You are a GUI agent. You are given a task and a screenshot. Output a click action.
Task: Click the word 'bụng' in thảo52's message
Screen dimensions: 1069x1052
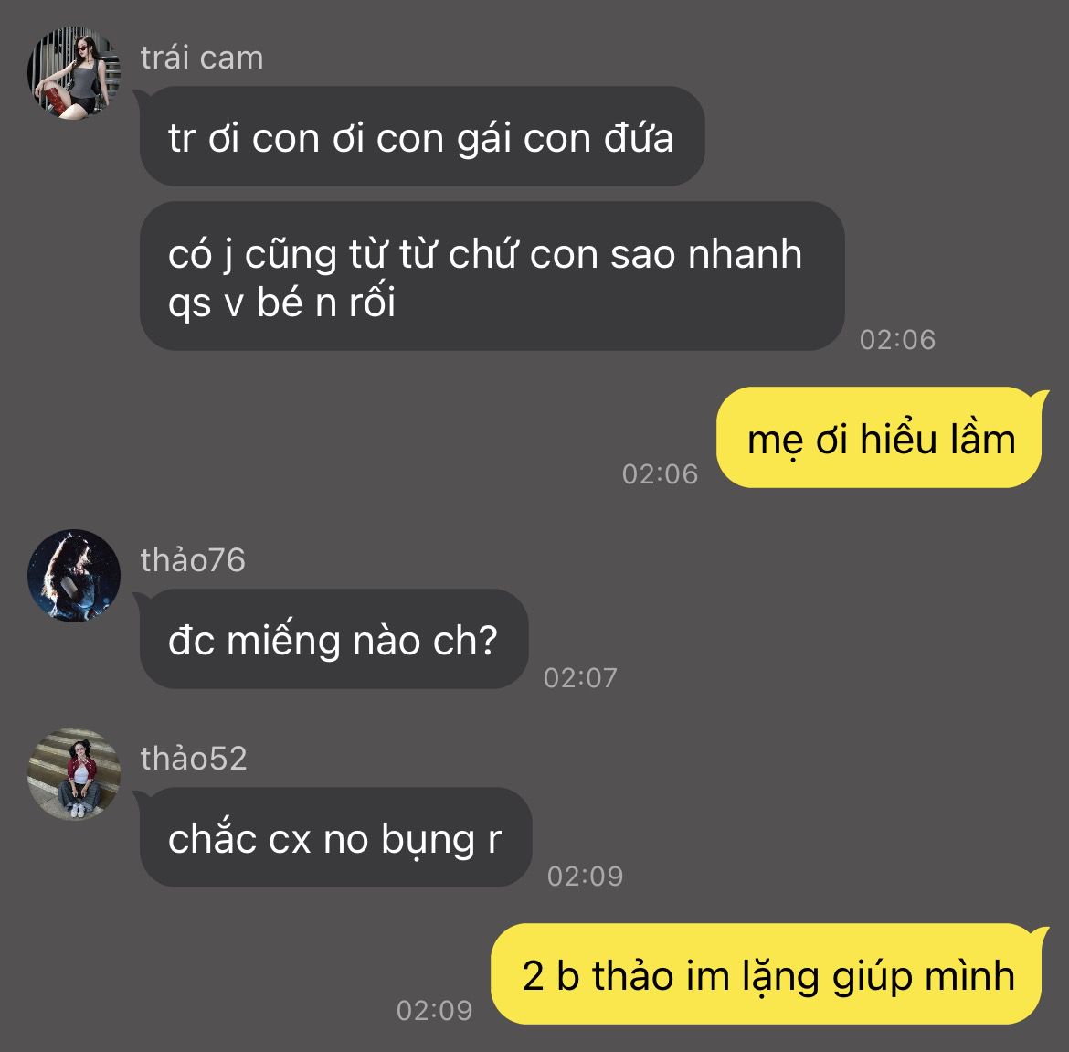428,840
